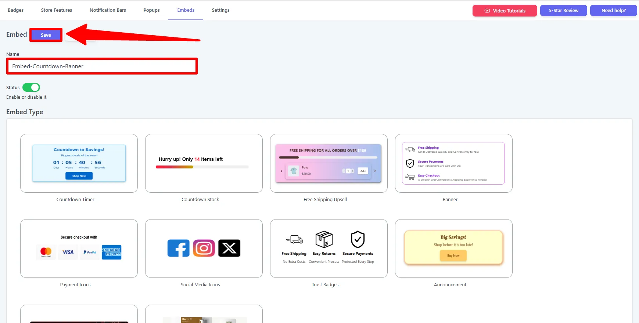Screen dimensions: 639x323
Task: Click the cart icon in Banner preview
Action: point(410,177)
